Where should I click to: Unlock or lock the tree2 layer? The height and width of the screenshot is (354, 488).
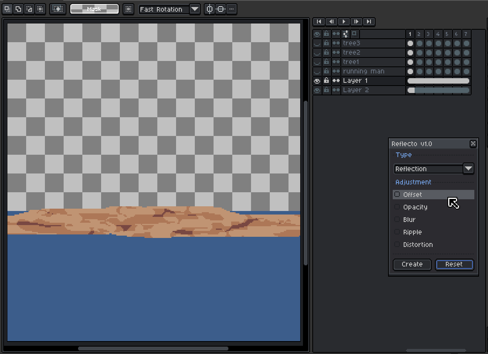[326, 52]
